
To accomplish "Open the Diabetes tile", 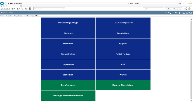I will (68, 33).
